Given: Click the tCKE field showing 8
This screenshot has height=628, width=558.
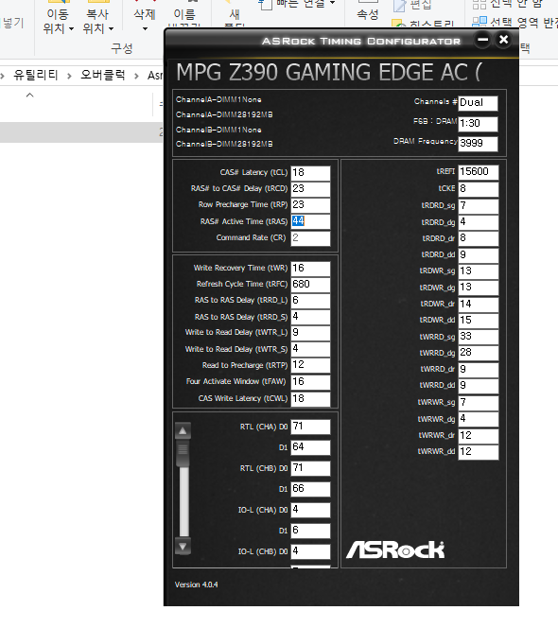Looking at the screenshot, I should click(479, 189).
